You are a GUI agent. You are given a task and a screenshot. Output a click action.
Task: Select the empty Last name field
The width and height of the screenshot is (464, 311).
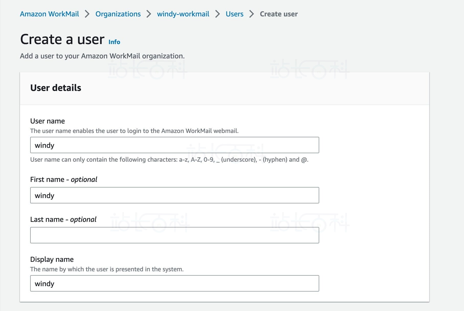tap(174, 235)
